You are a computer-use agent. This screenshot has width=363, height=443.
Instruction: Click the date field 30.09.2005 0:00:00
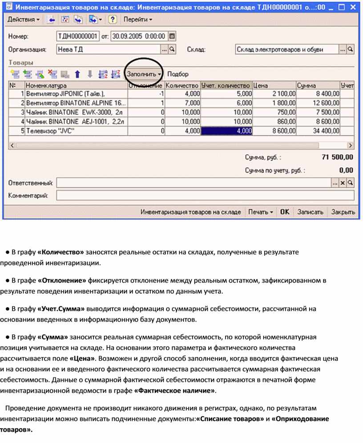(139, 36)
